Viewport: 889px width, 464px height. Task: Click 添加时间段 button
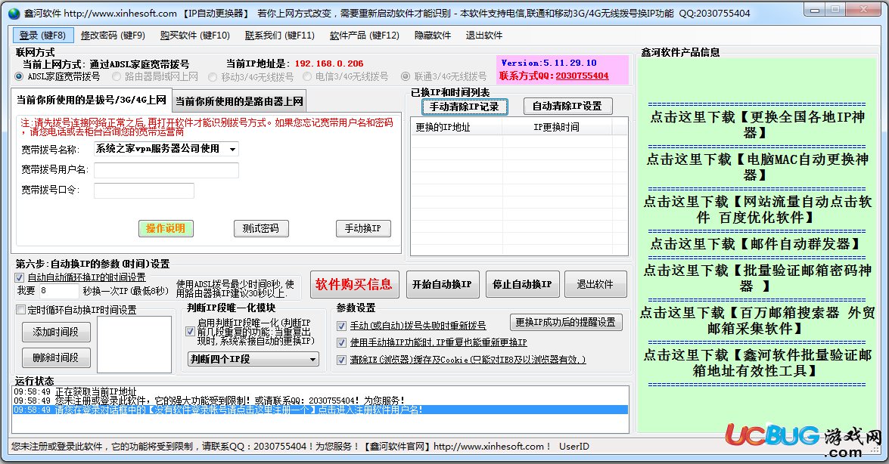coord(56,332)
